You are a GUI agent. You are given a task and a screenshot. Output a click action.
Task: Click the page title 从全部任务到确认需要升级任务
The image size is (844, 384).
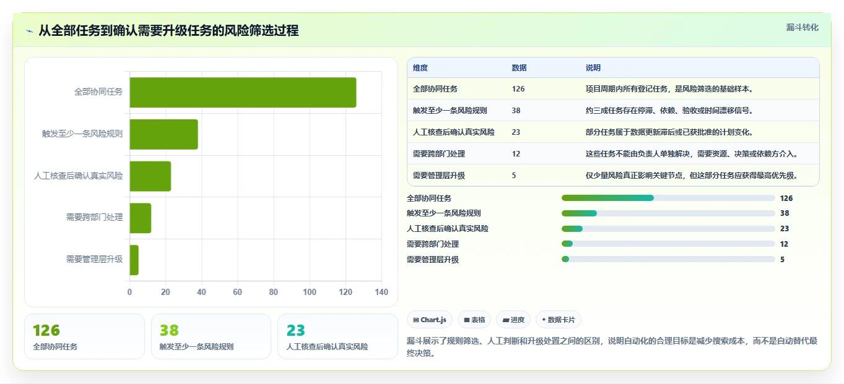tap(168, 30)
